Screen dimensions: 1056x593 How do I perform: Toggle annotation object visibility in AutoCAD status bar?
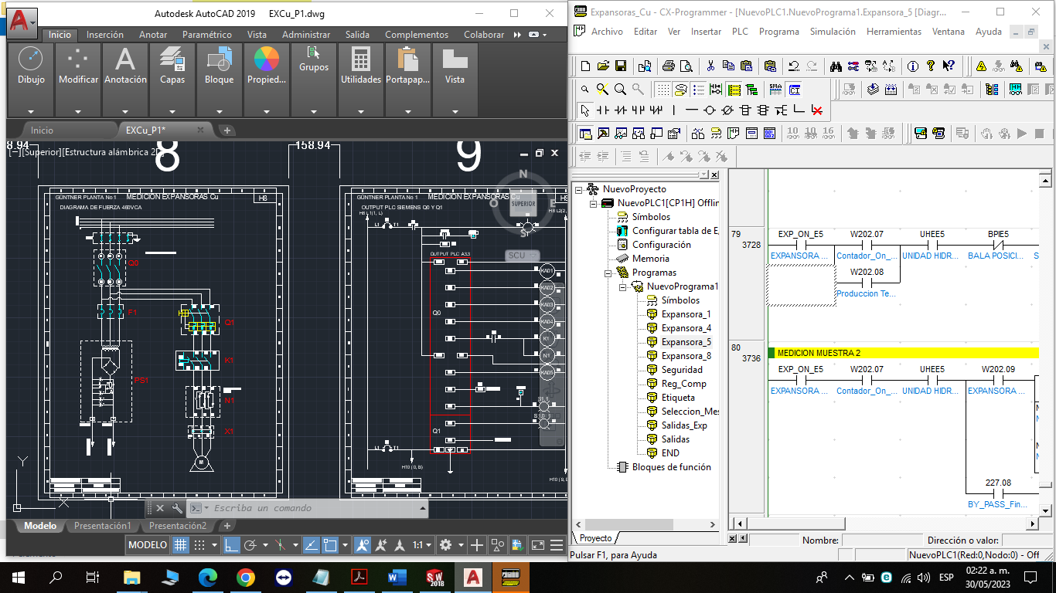pos(363,545)
